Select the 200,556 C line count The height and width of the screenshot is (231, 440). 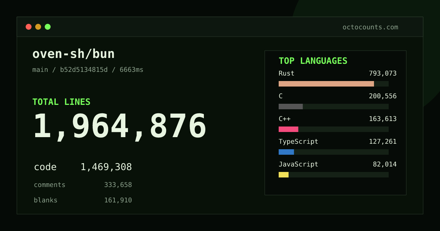[x=383, y=96]
